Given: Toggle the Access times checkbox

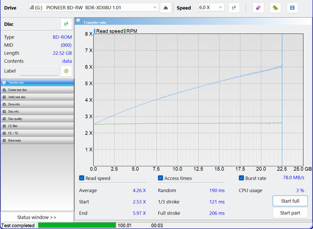Looking at the screenshot, I should click(x=161, y=178).
